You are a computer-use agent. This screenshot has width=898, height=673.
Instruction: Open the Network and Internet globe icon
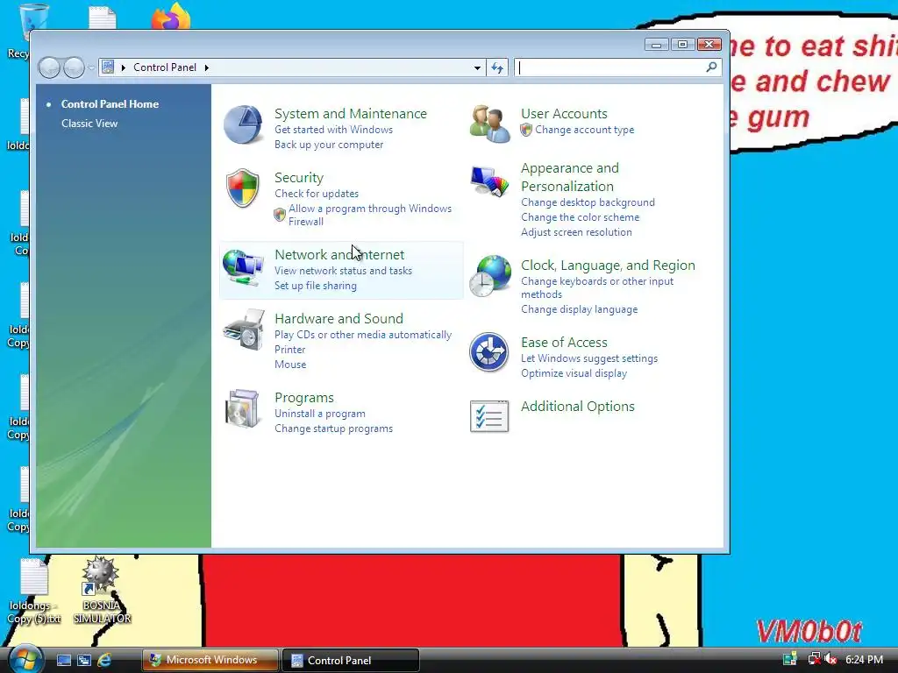coord(243,266)
